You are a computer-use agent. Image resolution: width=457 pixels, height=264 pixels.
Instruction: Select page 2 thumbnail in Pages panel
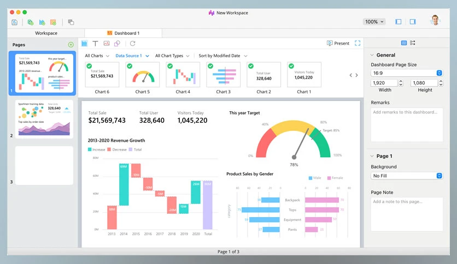[x=44, y=119]
